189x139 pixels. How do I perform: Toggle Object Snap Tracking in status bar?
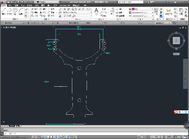54,137
